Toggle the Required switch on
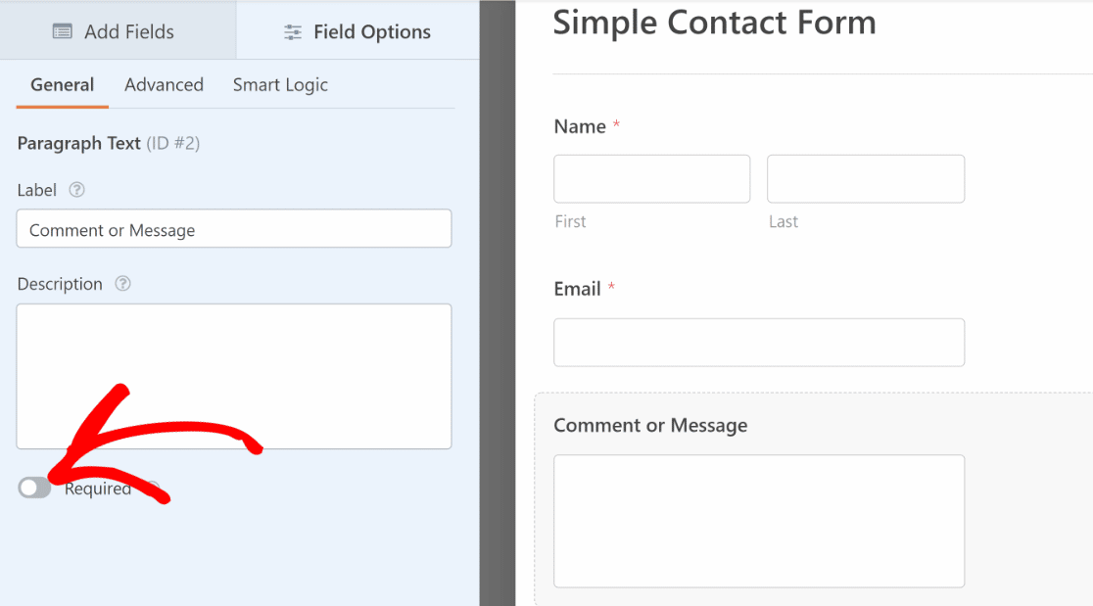 coord(35,488)
